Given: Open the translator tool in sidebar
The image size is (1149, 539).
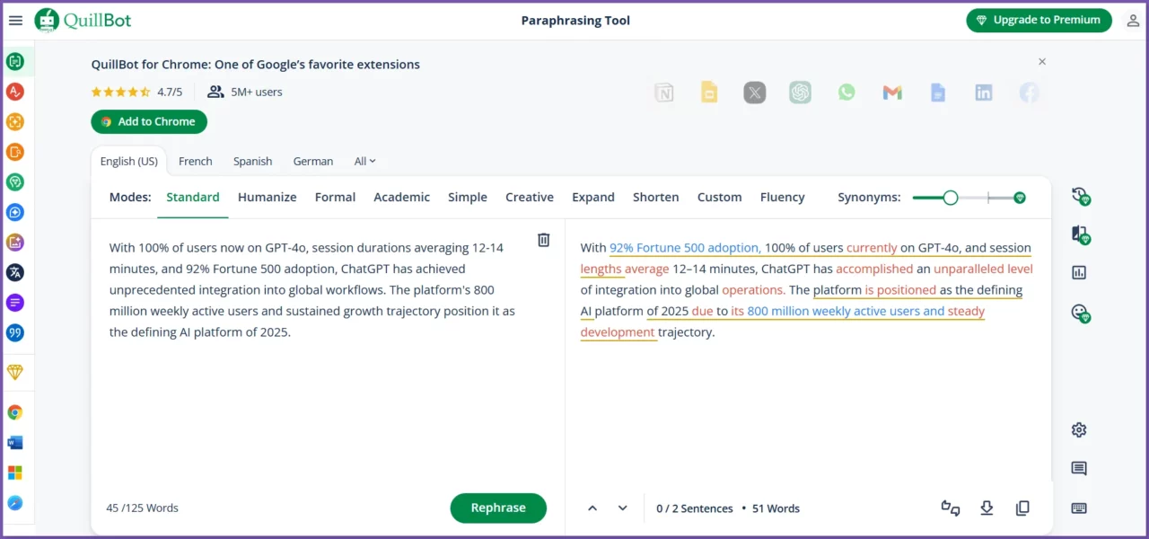Looking at the screenshot, I should [14, 272].
